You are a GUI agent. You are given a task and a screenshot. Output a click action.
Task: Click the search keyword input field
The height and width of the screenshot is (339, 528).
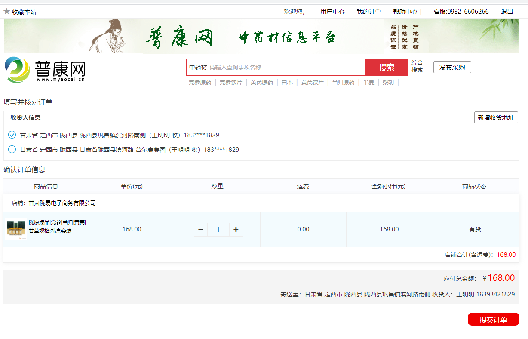coord(286,68)
